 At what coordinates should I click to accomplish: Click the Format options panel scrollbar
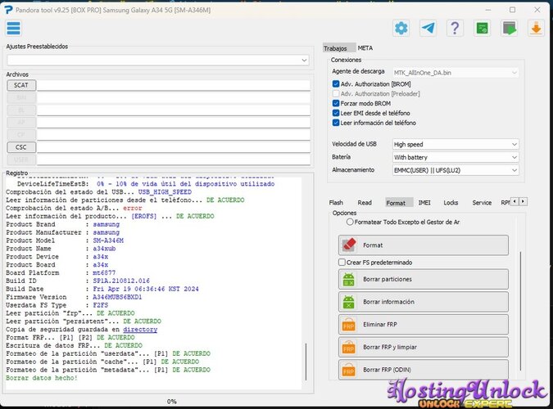point(520,311)
